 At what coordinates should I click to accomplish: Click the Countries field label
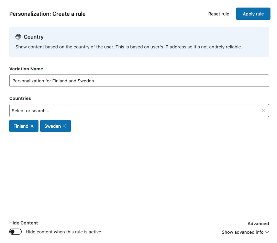click(20, 98)
